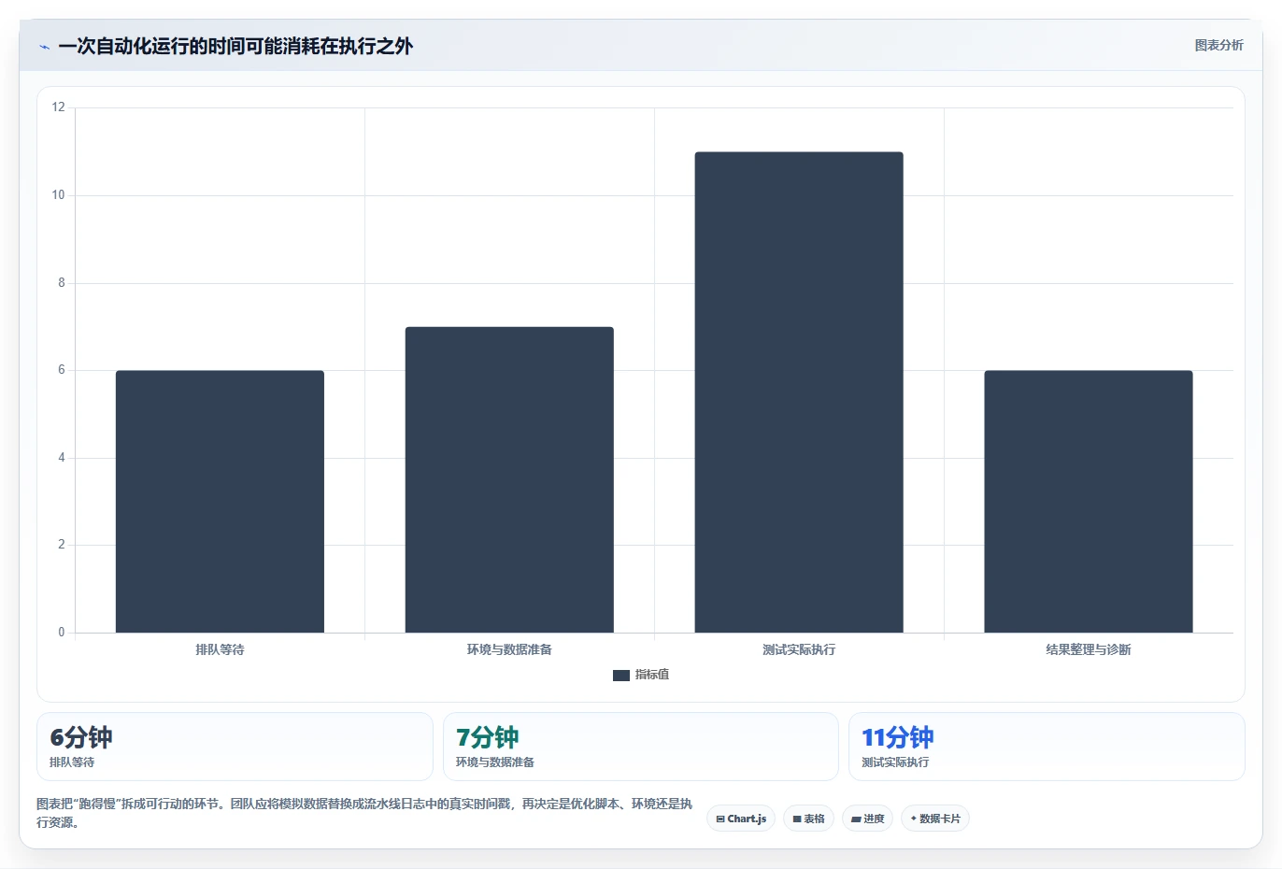Click the y-axis tick label 12

coord(59,107)
